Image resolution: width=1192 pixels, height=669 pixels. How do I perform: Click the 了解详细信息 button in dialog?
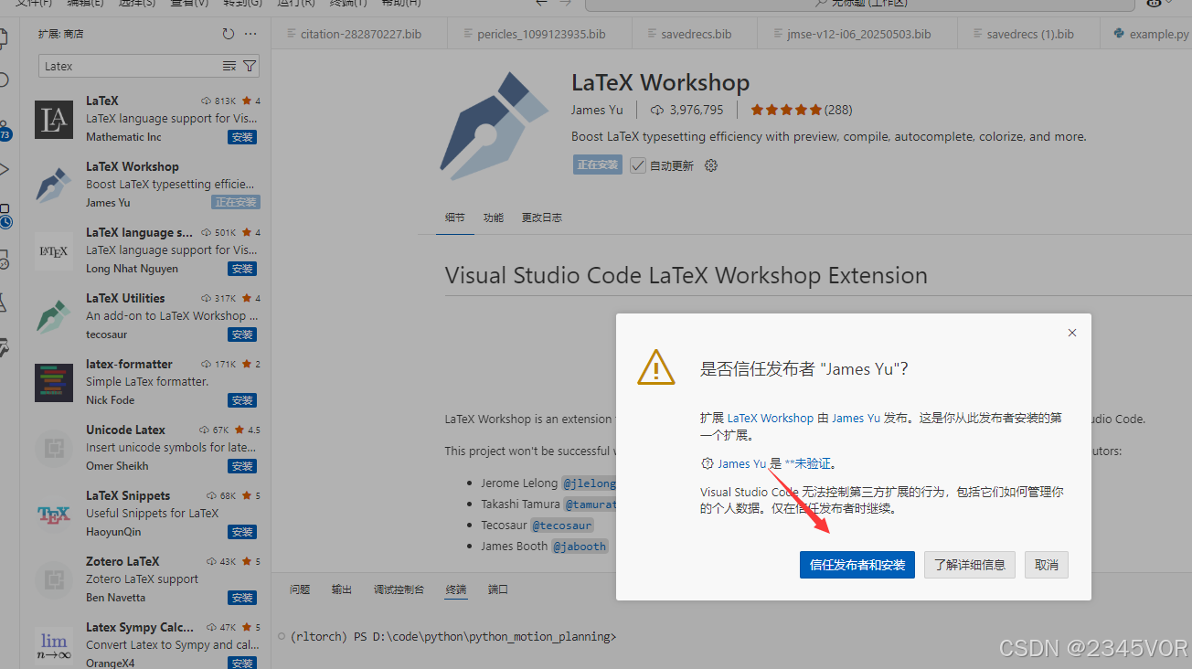coord(969,565)
